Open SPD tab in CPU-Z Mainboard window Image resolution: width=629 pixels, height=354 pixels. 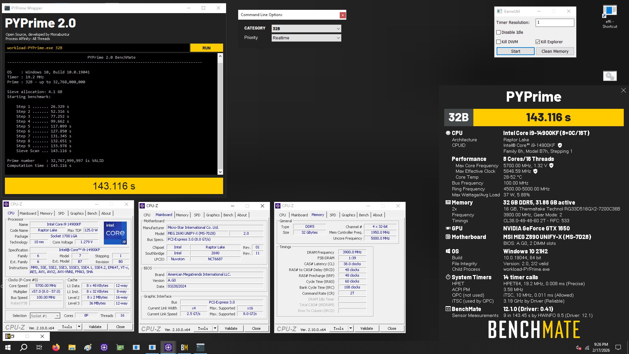coord(197,215)
